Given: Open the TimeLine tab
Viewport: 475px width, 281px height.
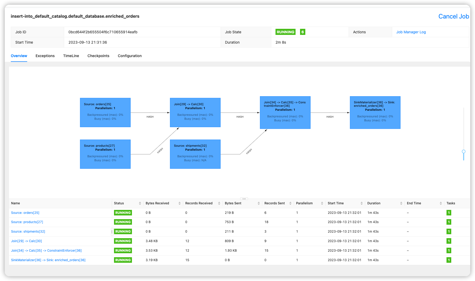Looking at the screenshot, I should (x=71, y=56).
